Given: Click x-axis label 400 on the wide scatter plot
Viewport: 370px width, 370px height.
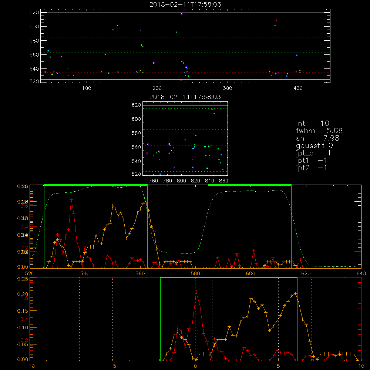Looking at the screenshot, I should pyautogui.click(x=298, y=88).
